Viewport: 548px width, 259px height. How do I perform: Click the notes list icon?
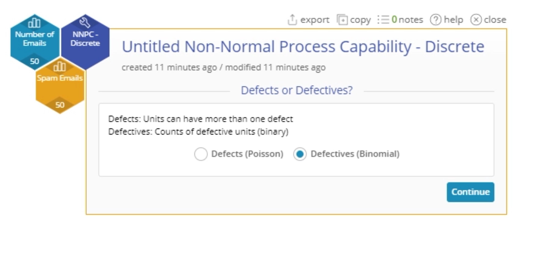[x=383, y=20]
